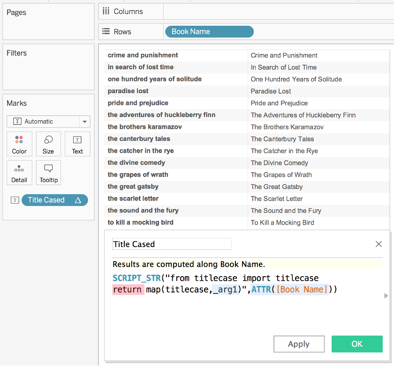This screenshot has height=366, width=394.
Task: Confirm the calculation with OK
Action: (357, 344)
